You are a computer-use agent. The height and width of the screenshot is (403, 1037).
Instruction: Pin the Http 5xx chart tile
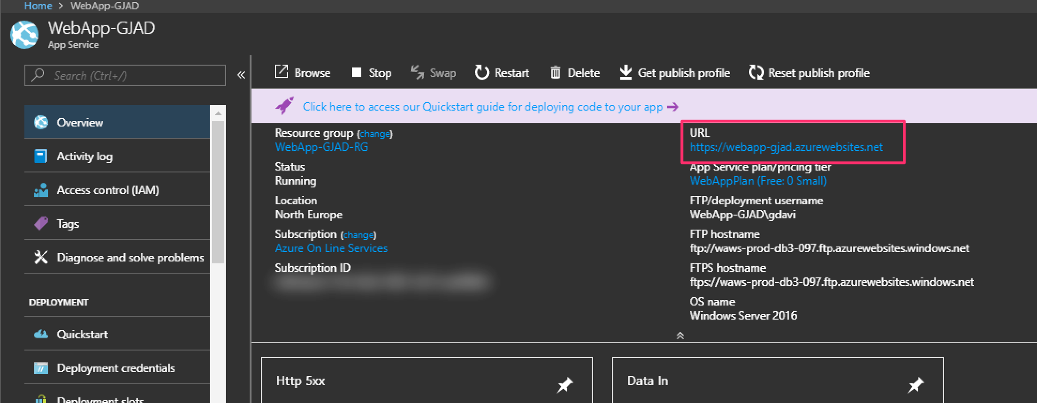564,385
